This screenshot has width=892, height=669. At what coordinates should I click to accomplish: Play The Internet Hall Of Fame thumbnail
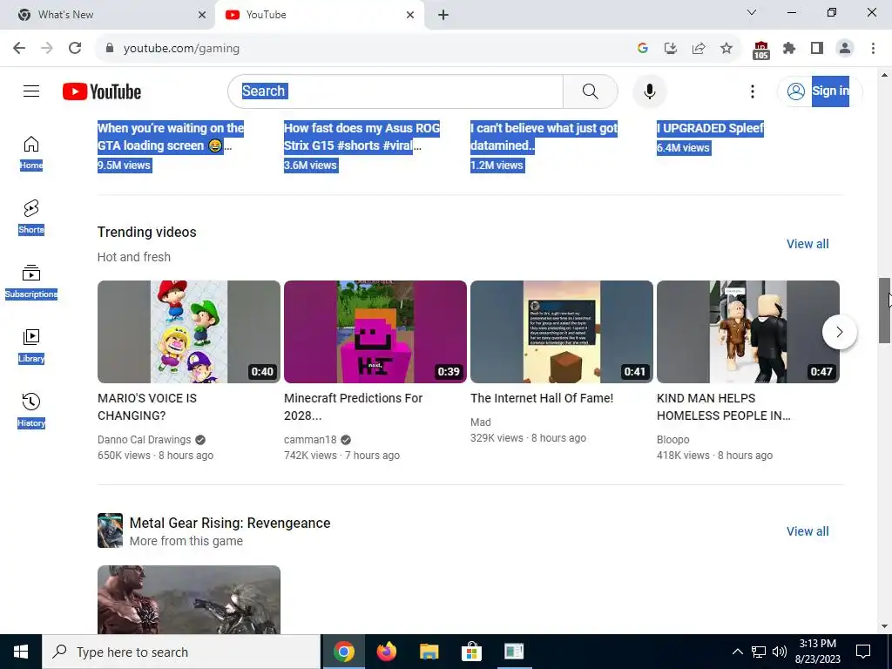[562, 332]
